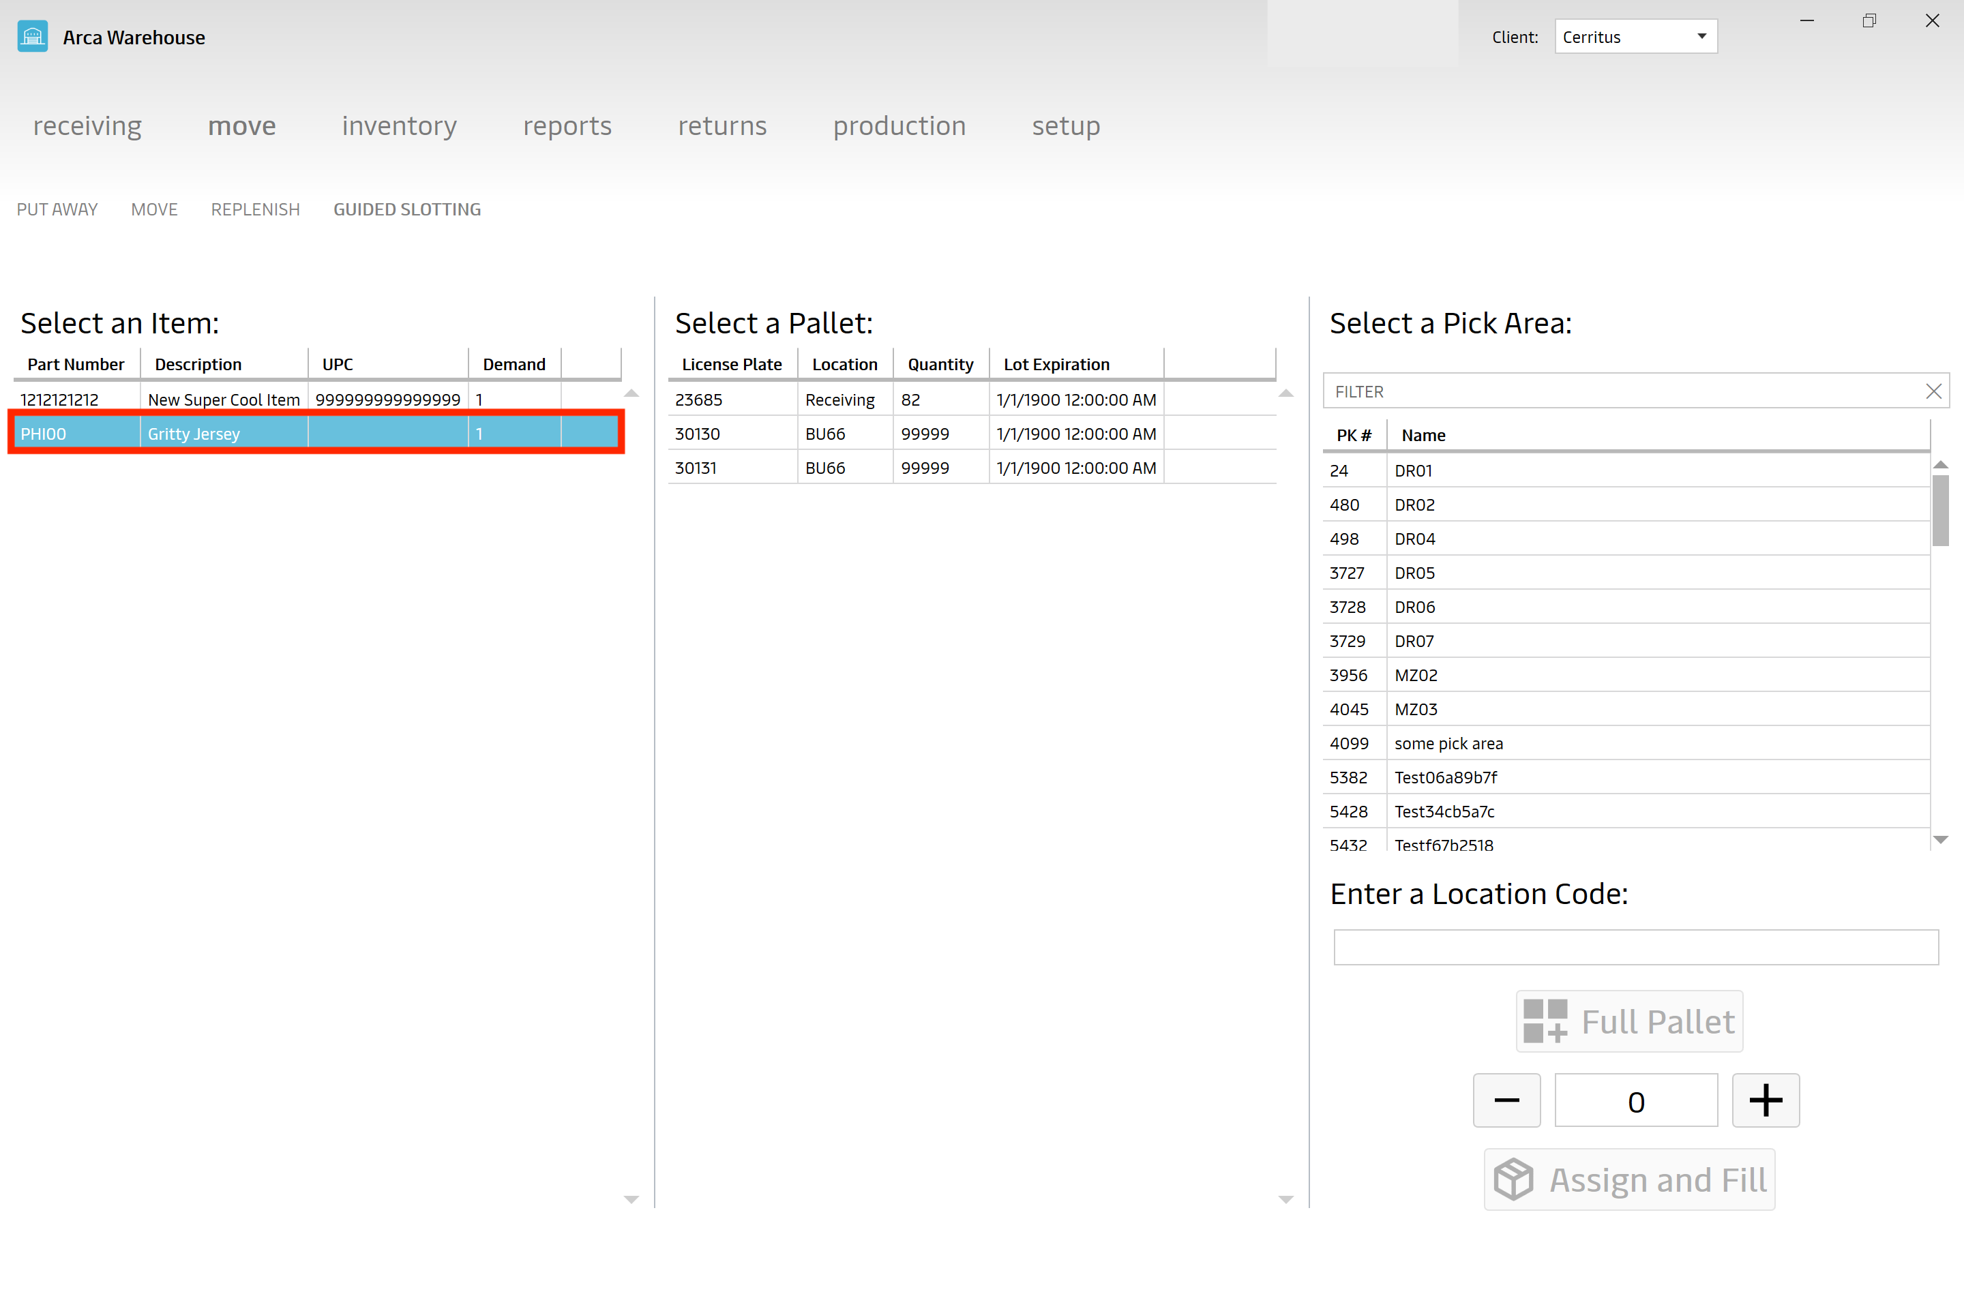Image resolution: width=1964 pixels, height=1309 pixels.
Task: Open the setup navigation menu item
Action: (x=1064, y=125)
